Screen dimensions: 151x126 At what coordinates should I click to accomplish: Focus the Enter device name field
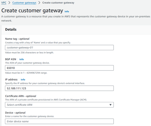pyautogui.click(x=59, y=121)
